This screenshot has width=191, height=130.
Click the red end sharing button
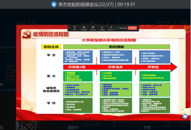coord(132,28)
